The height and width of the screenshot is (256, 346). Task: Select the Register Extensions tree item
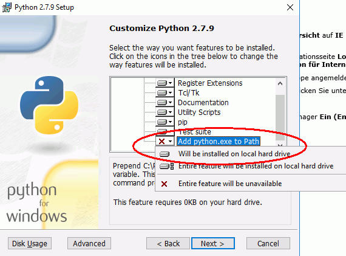point(210,83)
